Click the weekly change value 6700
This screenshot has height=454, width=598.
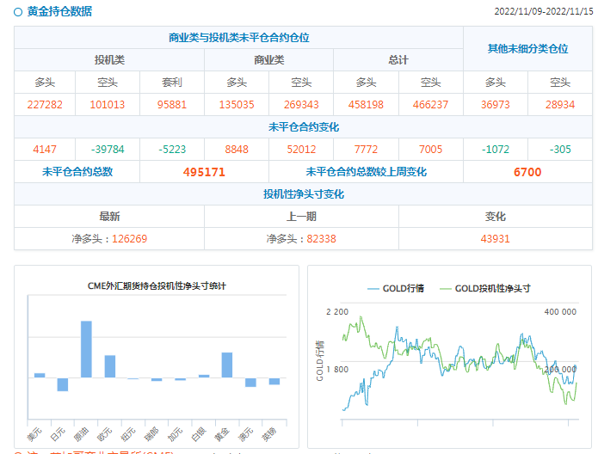(527, 172)
